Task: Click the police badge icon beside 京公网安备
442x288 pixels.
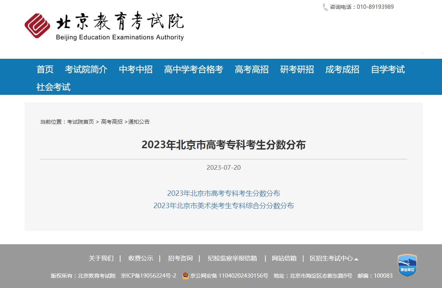Action: coord(186,276)
